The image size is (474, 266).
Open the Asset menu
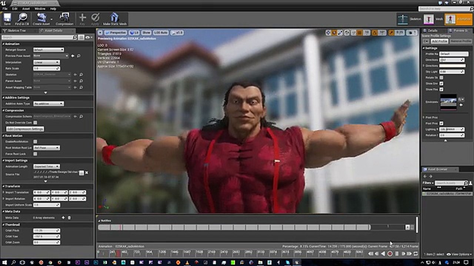click(x=26, y=8)
